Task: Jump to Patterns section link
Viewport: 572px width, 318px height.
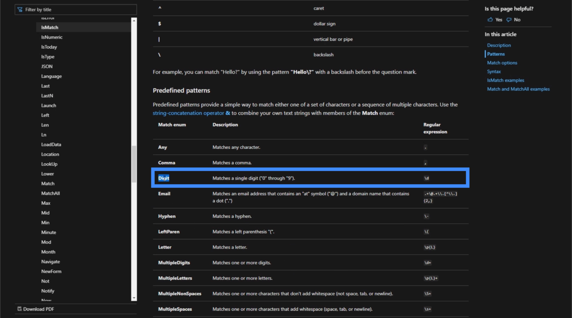Action: tap(496, 54)
